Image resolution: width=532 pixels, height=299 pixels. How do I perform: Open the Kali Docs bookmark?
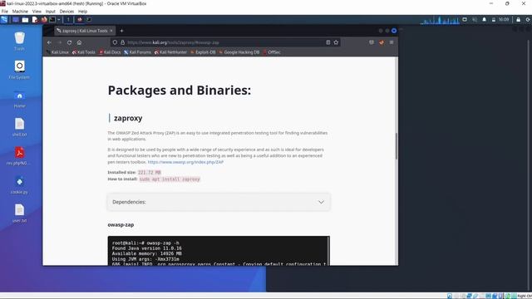110,52
